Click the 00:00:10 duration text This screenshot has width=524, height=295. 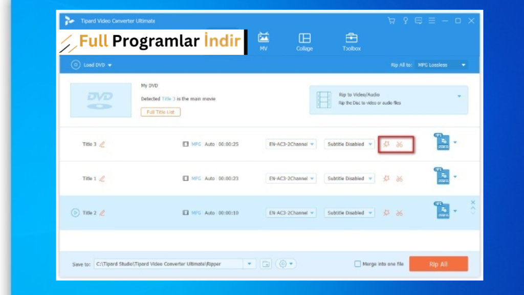point(229,213)
